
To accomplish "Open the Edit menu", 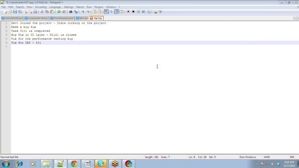I will [x=11, y=7].
